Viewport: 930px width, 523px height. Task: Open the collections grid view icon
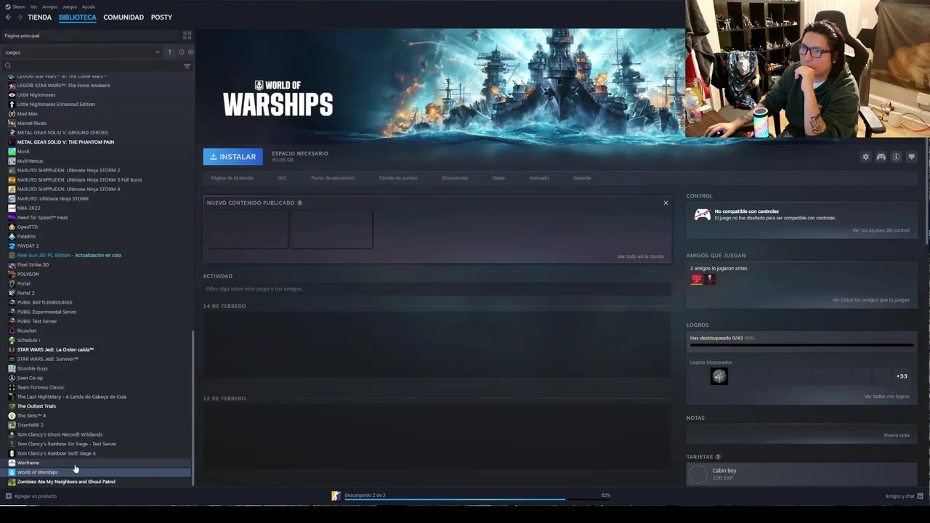click(x=187, y=35)
